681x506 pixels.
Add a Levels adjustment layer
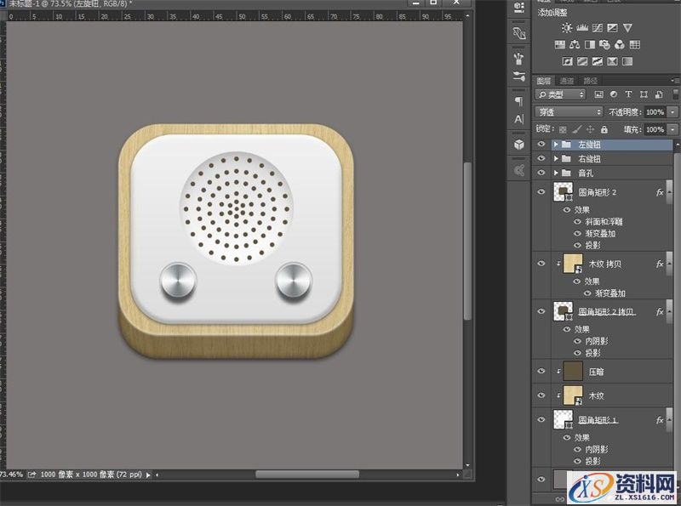pyautogui.click(x=581, y=29)
